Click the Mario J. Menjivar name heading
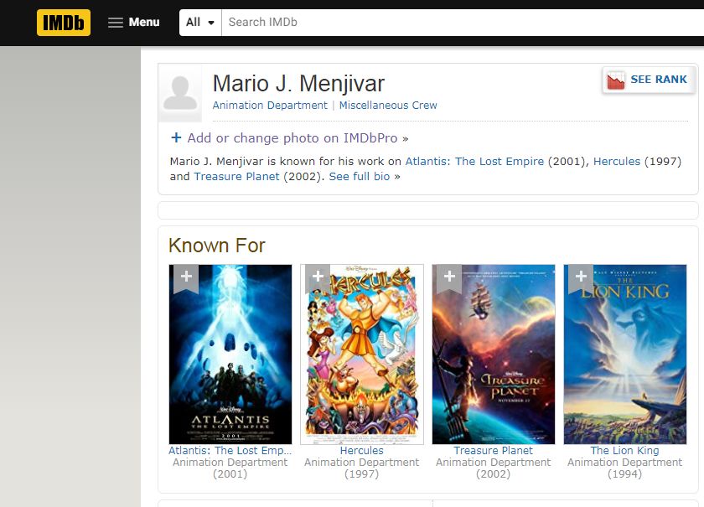This screenshot has height=507, width=704. 298,84
